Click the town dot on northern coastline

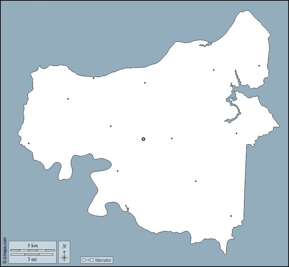coord(93,78)
